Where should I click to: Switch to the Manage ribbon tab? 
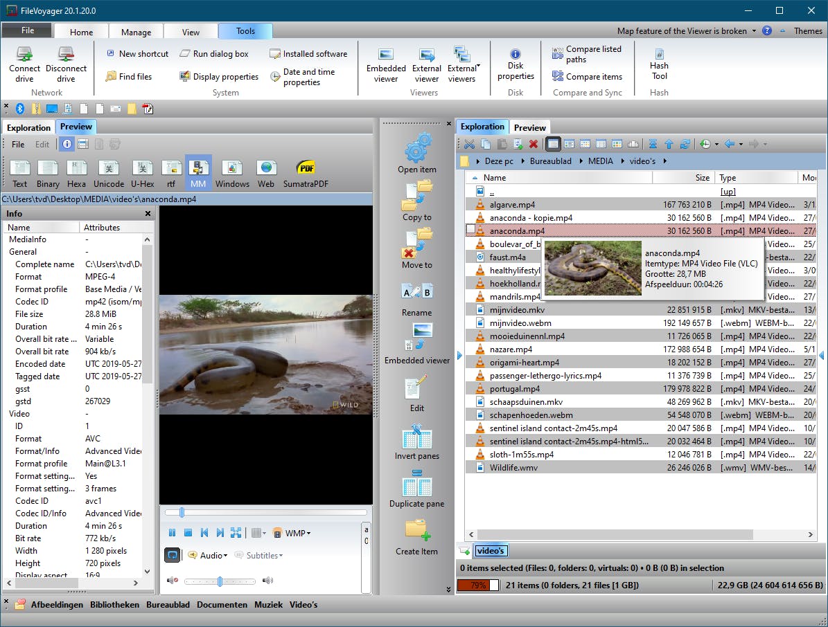click(136, 32)
